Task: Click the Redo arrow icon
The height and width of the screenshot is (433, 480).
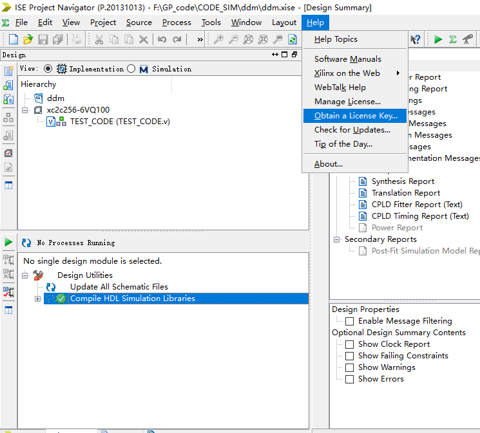Action: click(x=177, y=39)
